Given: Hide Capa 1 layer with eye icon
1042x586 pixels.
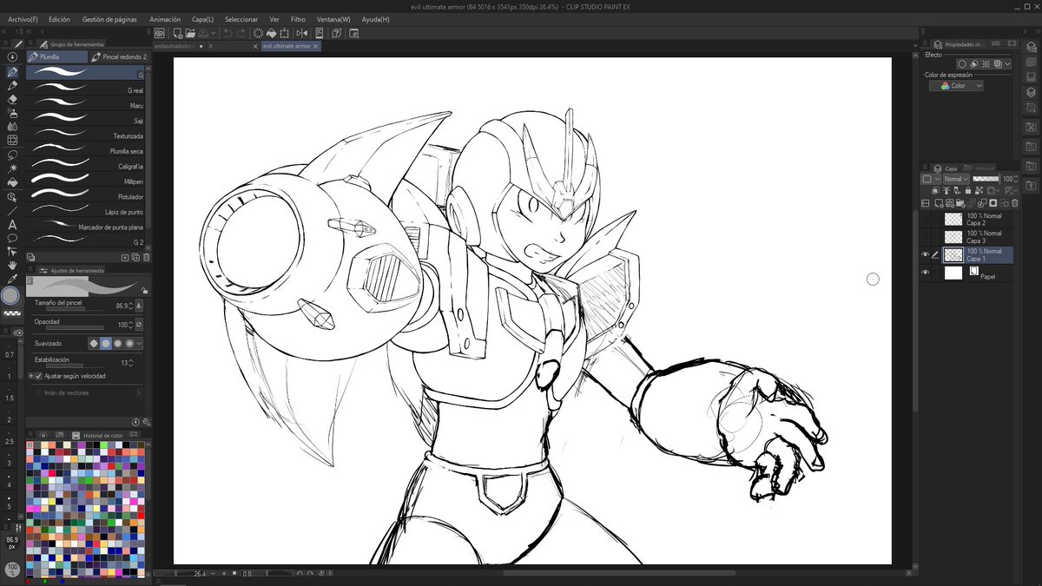Looking at the screenshot, I should click(x=925, y=255).
